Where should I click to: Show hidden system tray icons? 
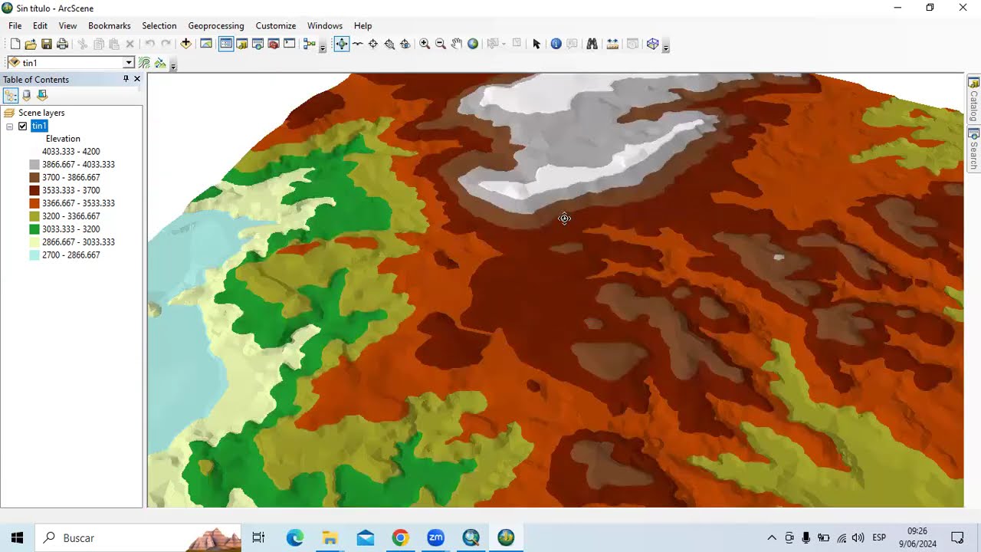click(x=772, y=537)
